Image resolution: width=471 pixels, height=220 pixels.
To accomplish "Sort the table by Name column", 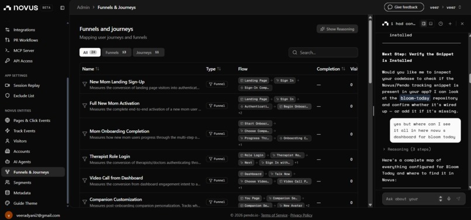I will [x=91, y=69].
